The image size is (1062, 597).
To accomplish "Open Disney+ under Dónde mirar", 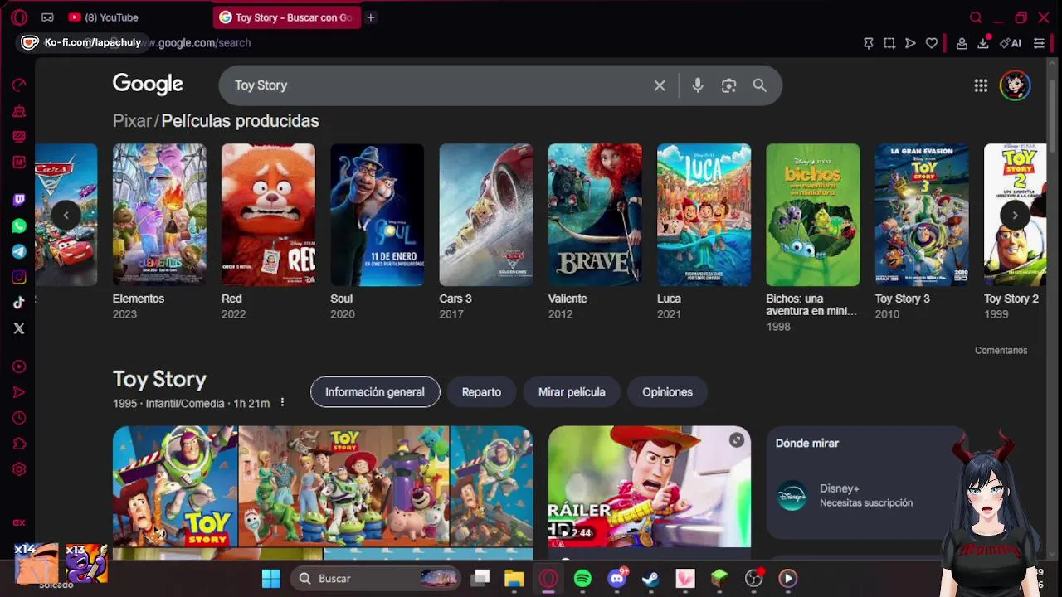I will click(865, 496).
